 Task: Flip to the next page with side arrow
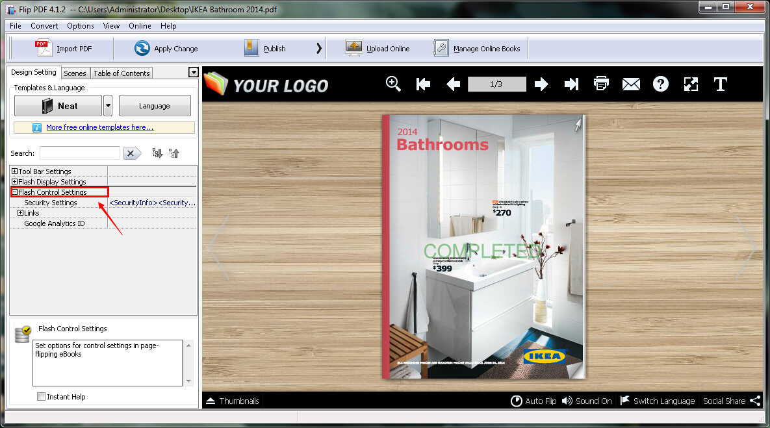(x=747, y=247)
